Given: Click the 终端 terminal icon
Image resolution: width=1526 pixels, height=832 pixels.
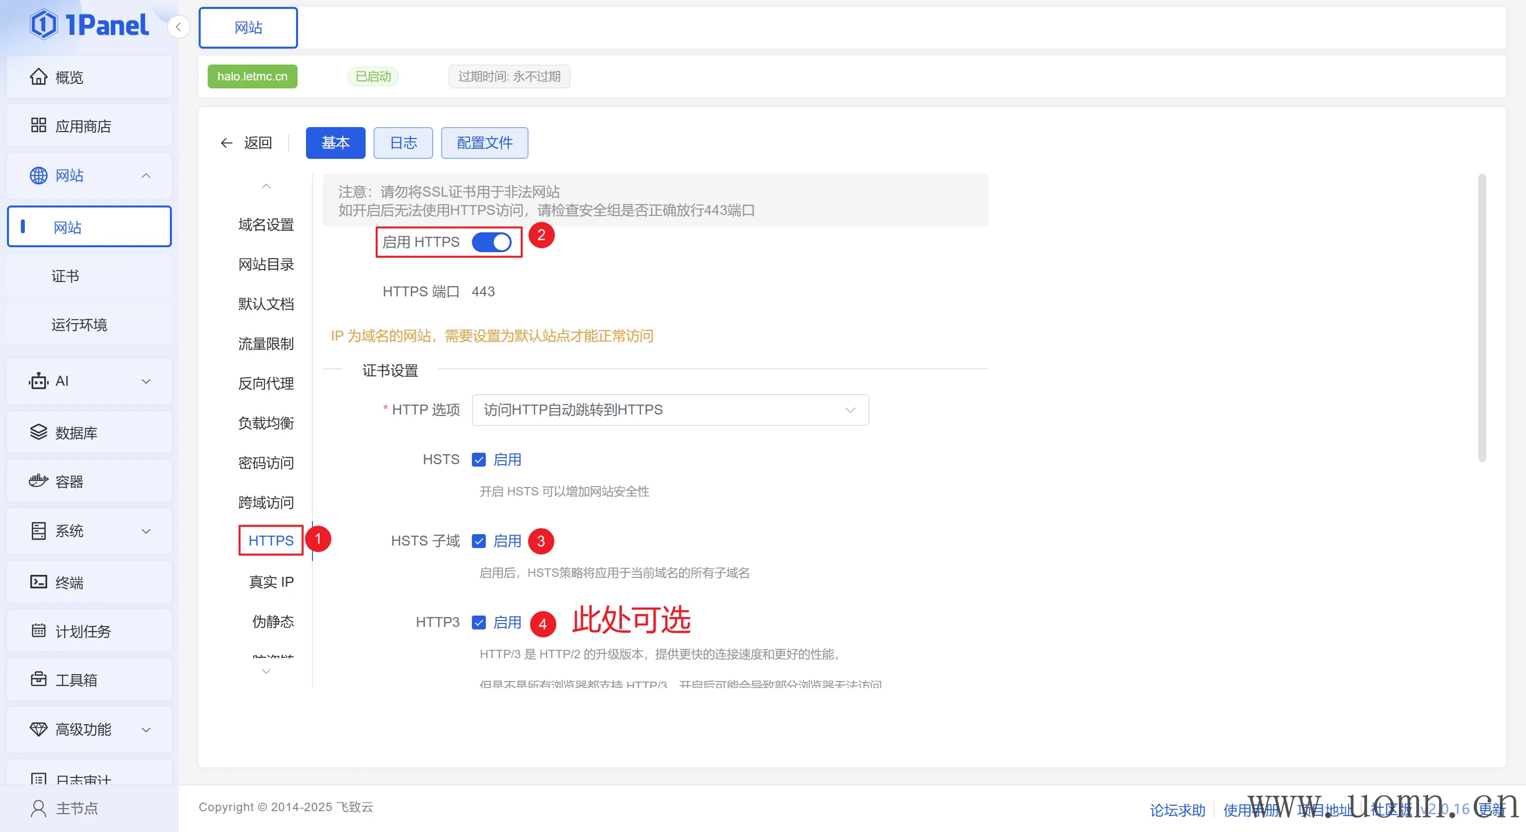Looking at the screenshot, I should (39, 582).
